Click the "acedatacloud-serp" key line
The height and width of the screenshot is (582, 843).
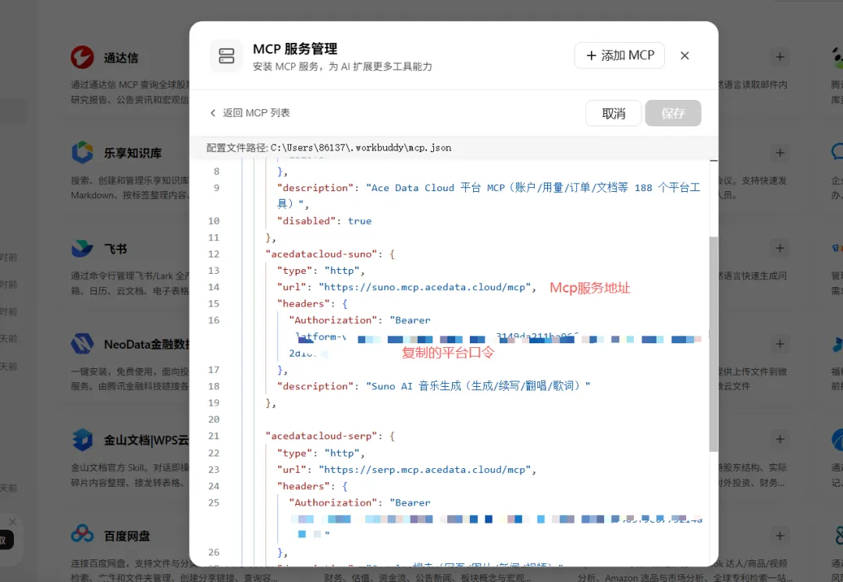pyautogui.click(x=330, y=436)
